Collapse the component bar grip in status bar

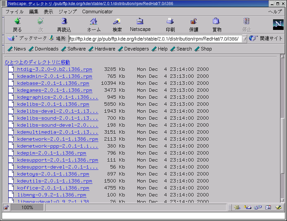coord(230,207)
